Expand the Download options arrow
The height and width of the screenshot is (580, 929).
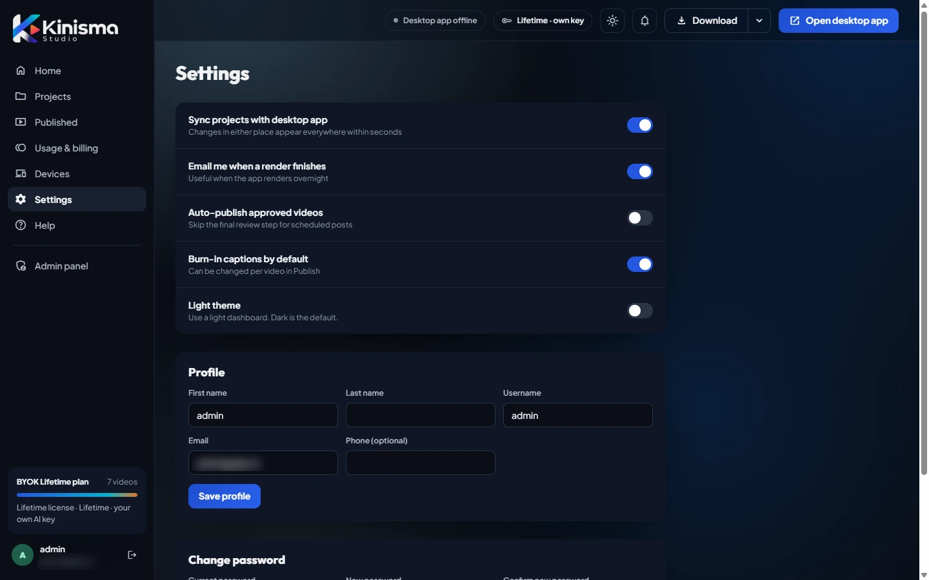[x=759, y=21]
